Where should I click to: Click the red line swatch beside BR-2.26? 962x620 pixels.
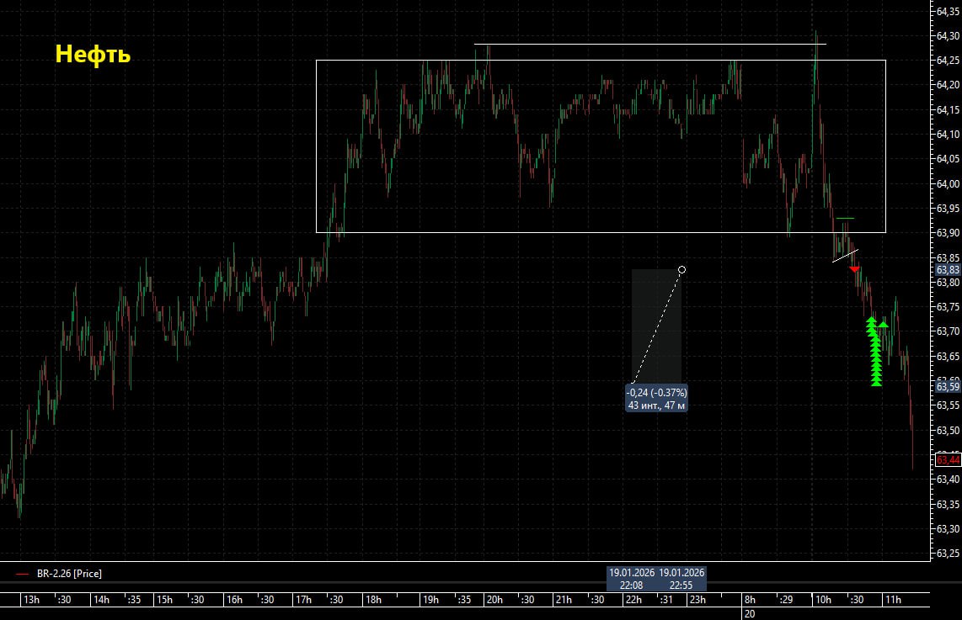[x=22, y=574]
